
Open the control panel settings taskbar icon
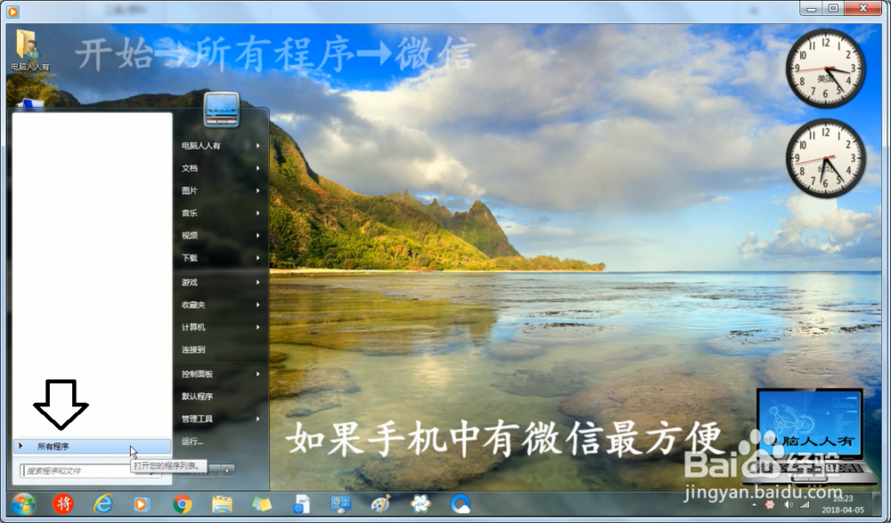click(x=341, y=505)
